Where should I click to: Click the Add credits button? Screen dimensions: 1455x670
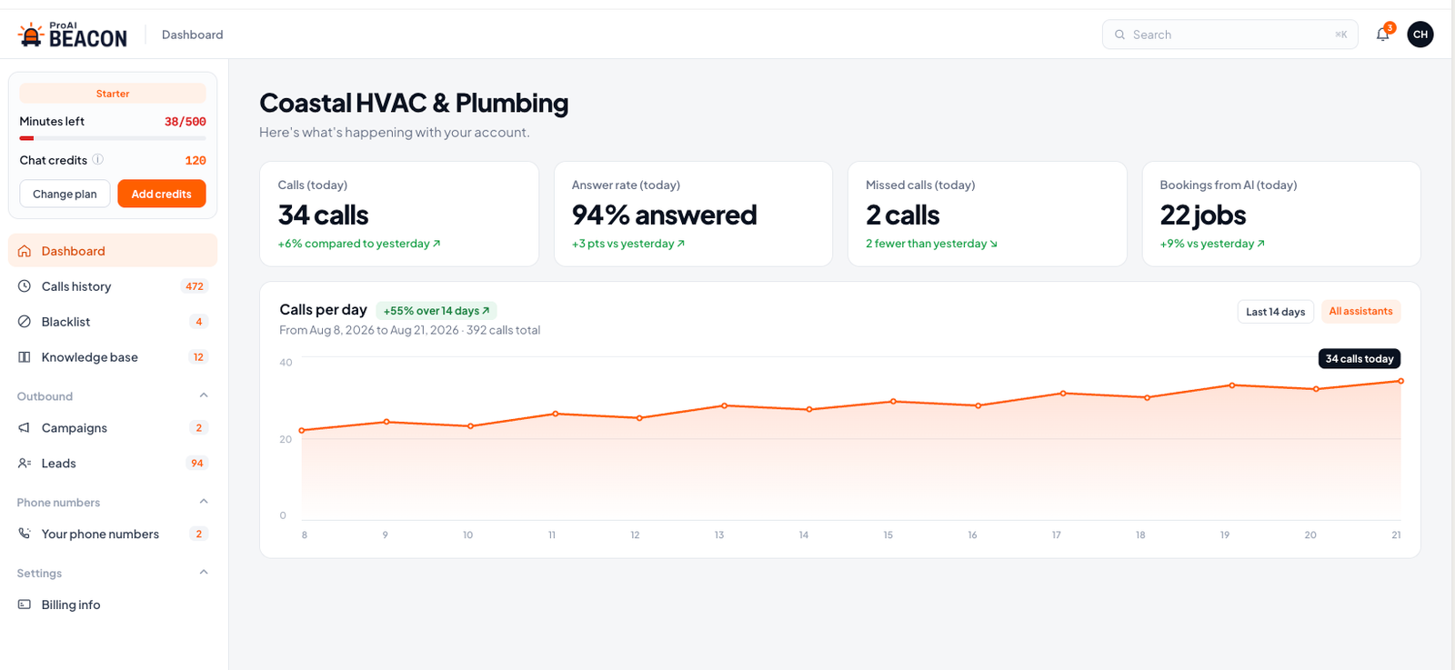(x=161, y=194)
